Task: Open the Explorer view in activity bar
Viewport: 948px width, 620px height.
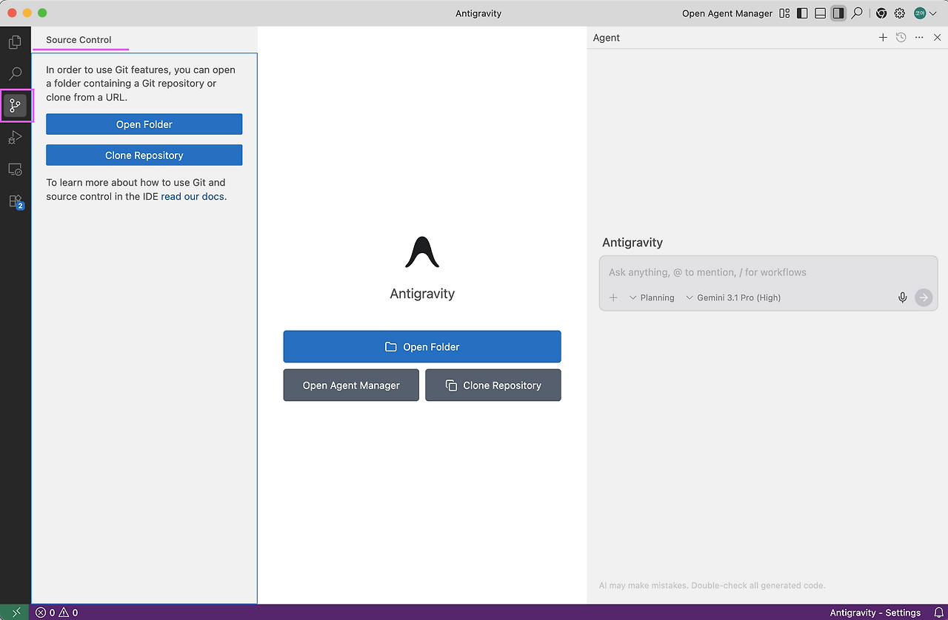Action: [15, 42]
